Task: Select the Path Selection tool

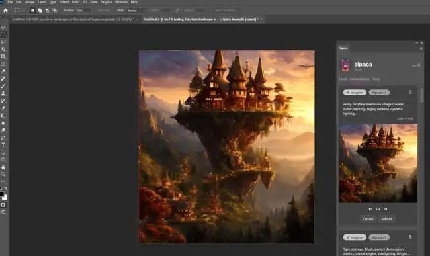Action: pos(3,153)
